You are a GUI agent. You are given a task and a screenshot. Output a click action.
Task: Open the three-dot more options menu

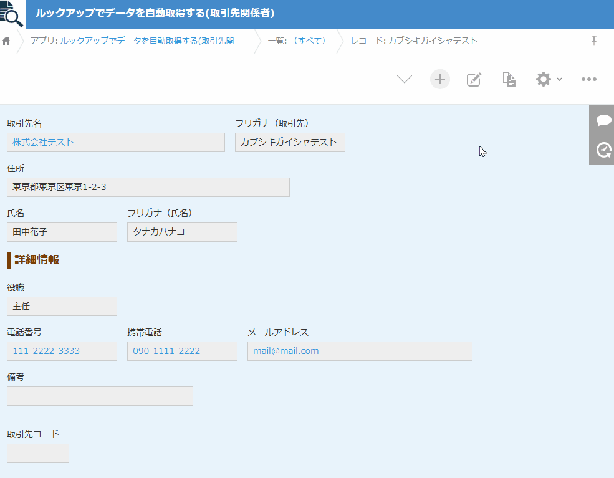588,79
